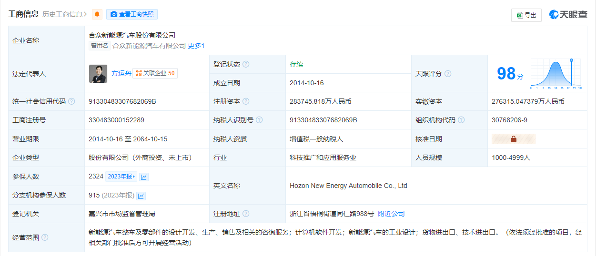
Task: Click help icon beside 登记状态
Action: [246, 64]
